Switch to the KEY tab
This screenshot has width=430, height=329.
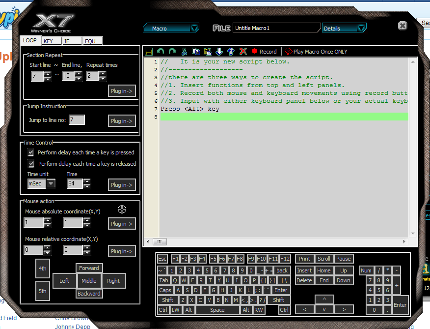tap(49, 41)
